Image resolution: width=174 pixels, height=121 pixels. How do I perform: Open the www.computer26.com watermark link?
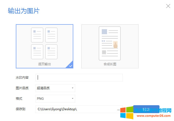[153, 116]
